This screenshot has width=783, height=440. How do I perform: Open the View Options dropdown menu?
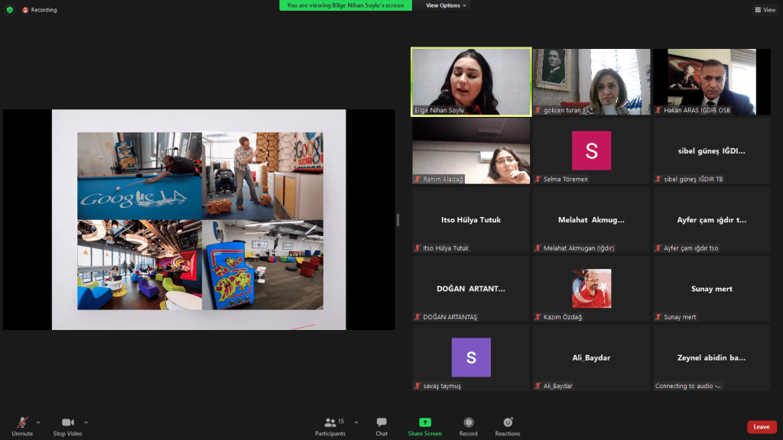click(x=445, y=5)
